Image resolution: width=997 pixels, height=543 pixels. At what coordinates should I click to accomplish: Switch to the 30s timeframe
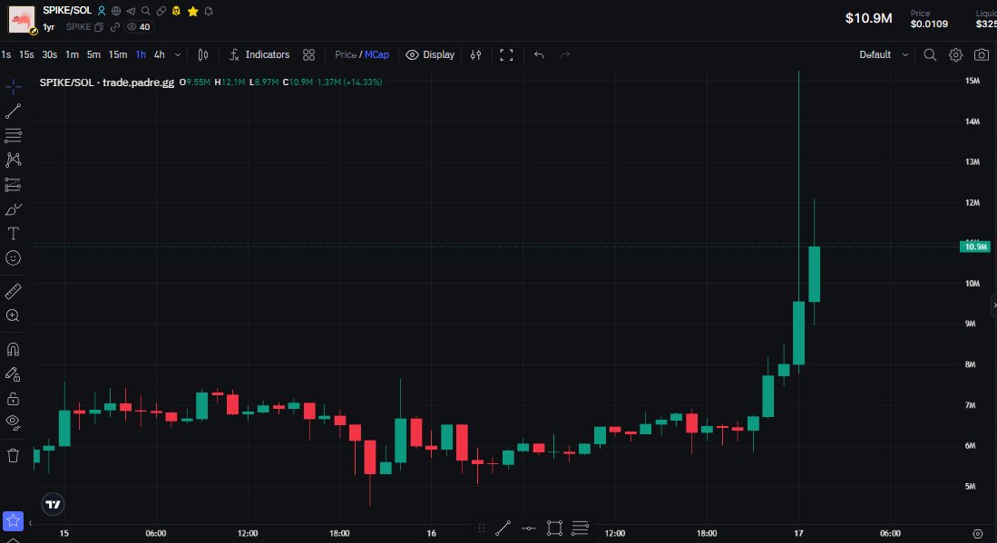(49, 54)
